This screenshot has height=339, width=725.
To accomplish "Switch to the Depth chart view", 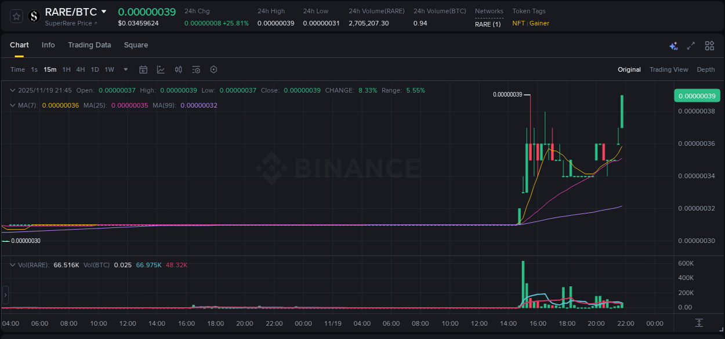I will pos(705,69).
